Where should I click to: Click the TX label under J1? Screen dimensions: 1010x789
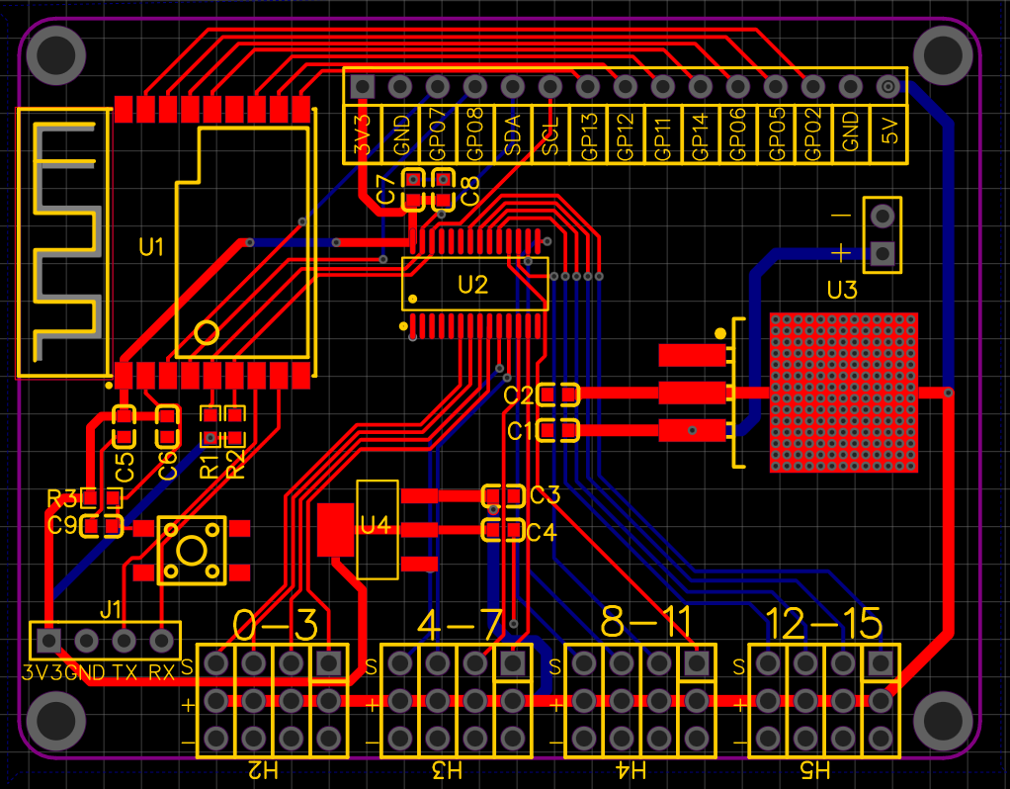(x=125, y=673)
